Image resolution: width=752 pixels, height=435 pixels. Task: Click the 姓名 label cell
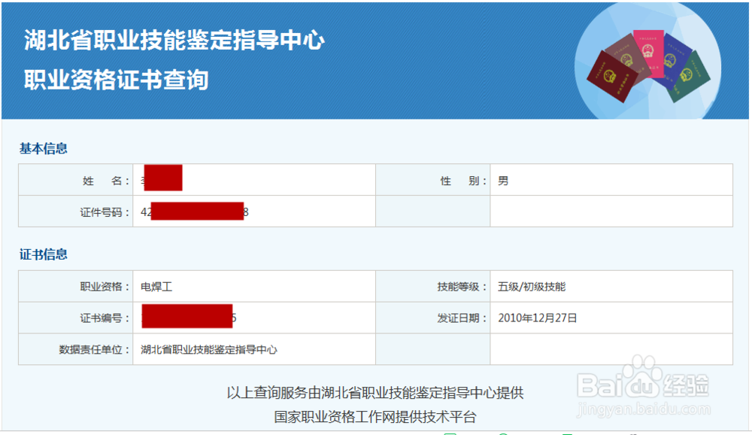(76, 180)
